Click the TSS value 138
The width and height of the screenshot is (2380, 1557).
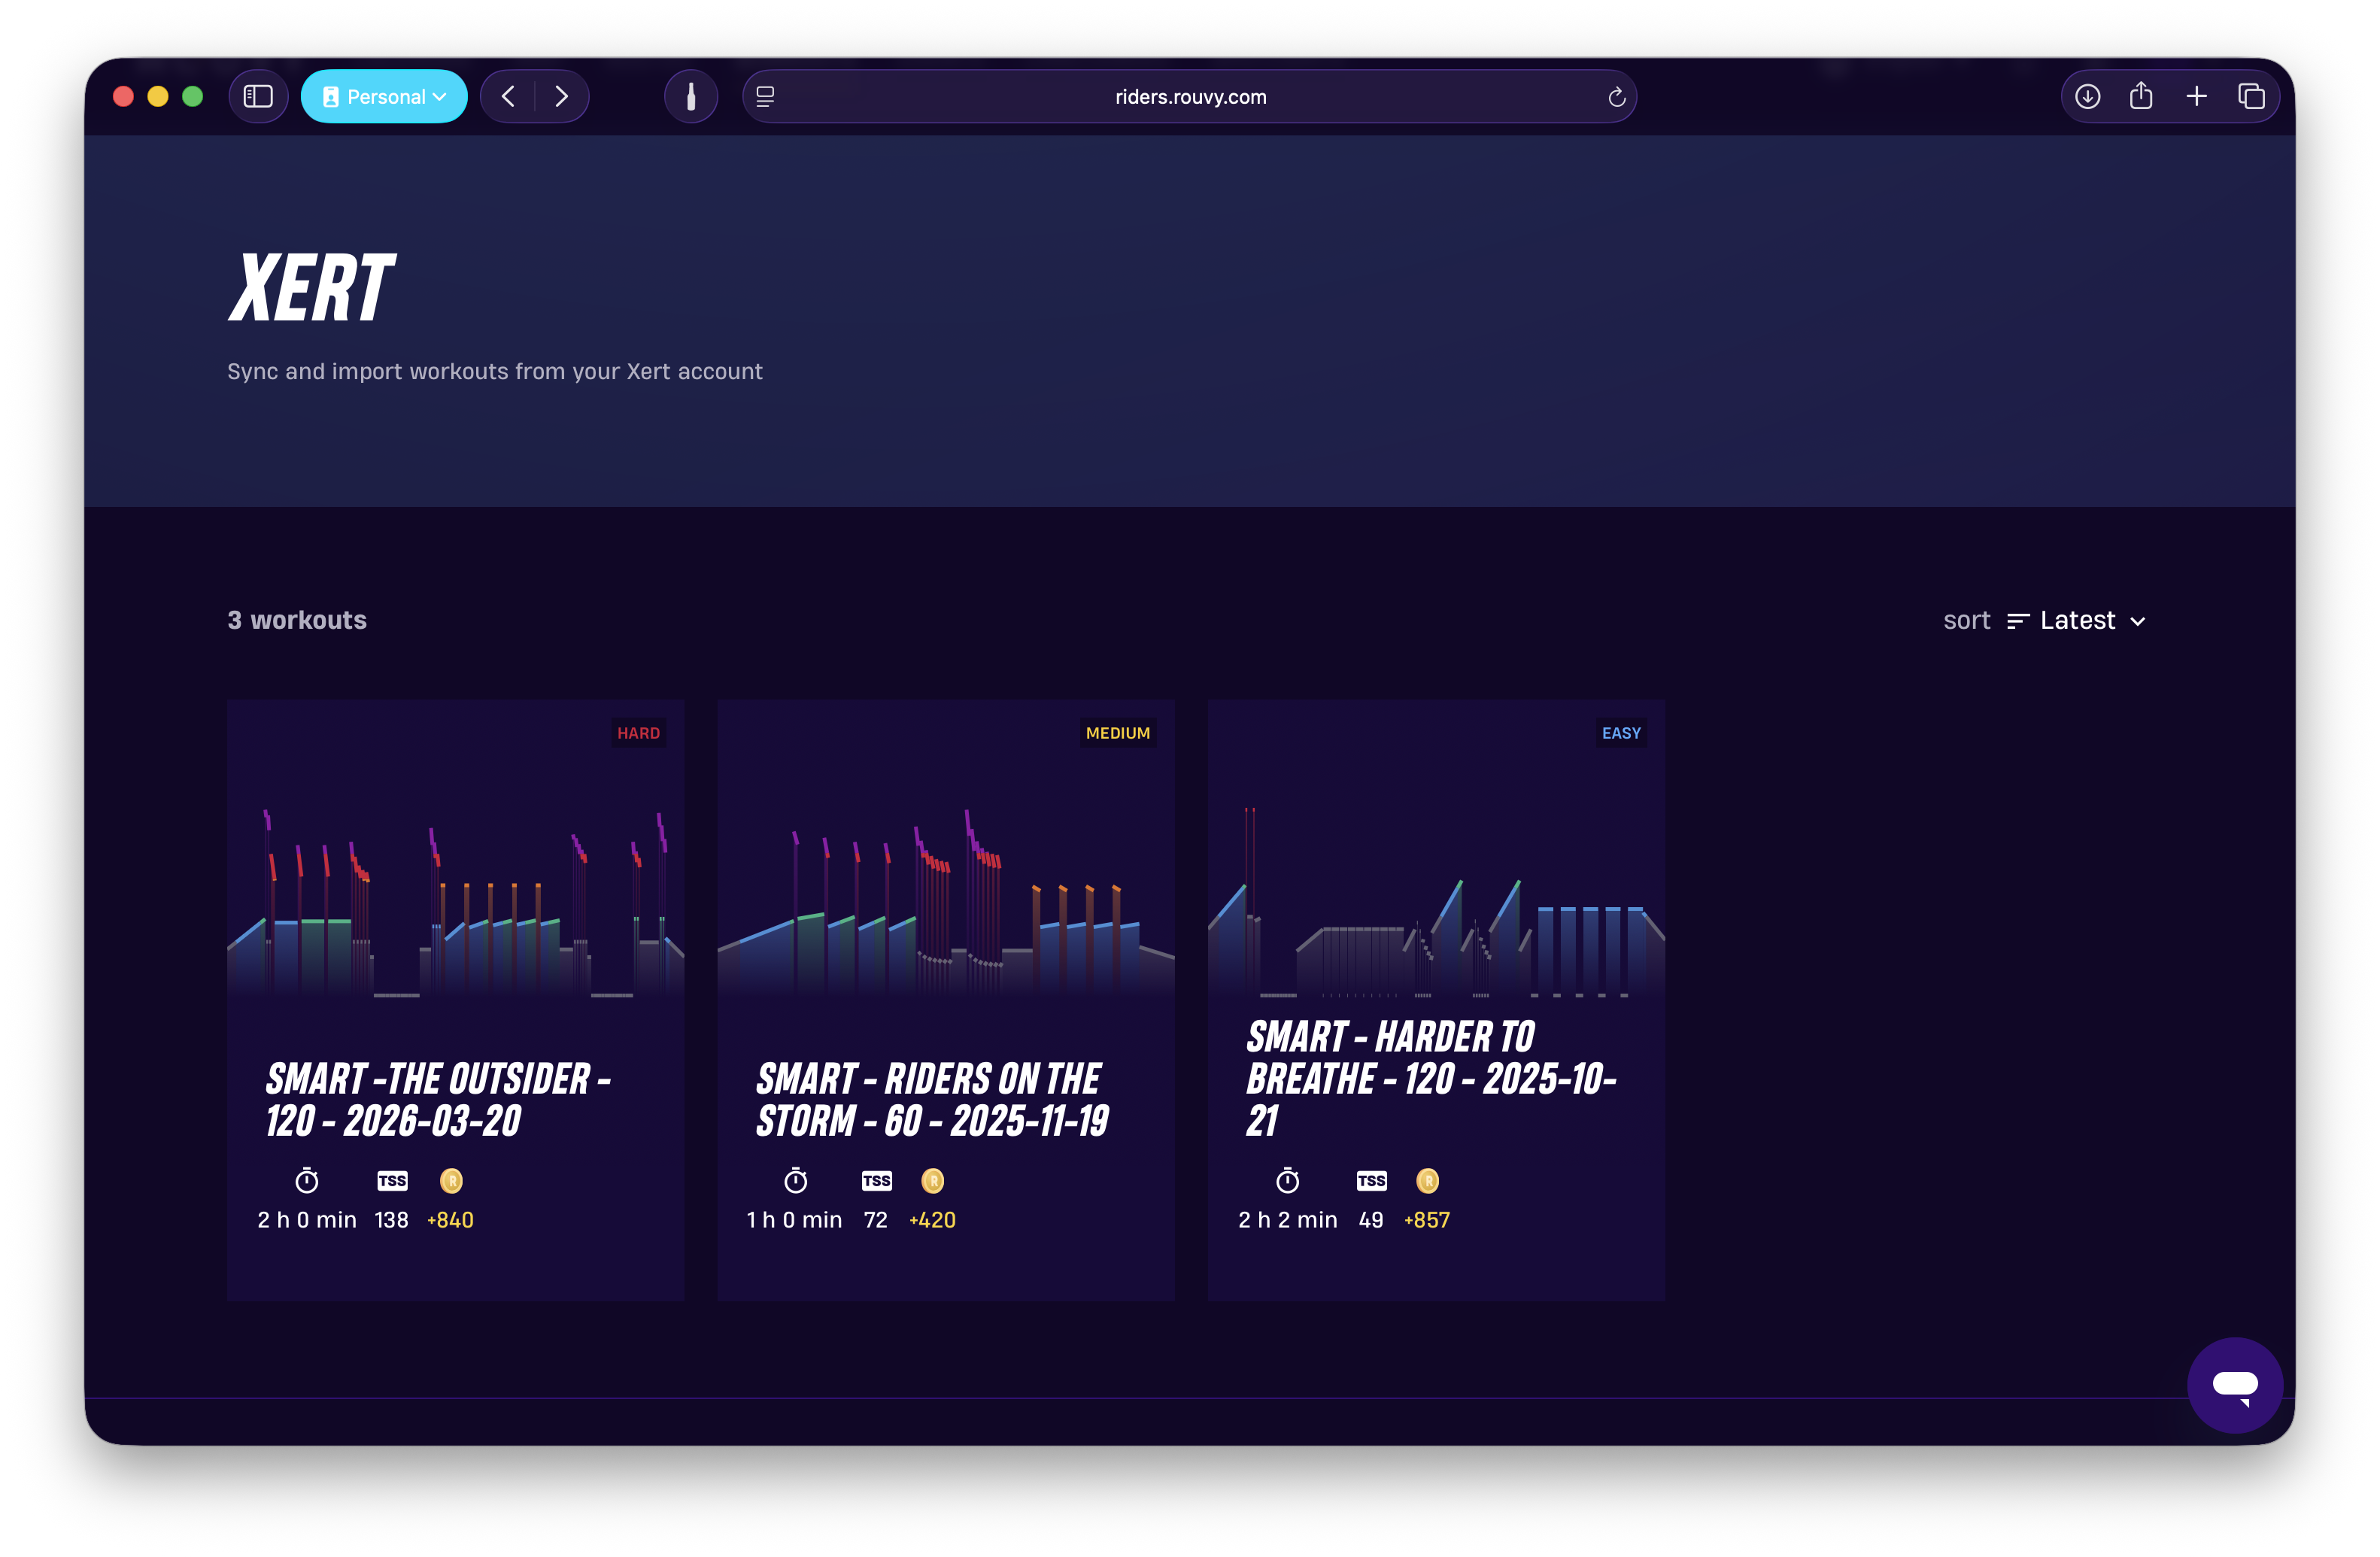(392, 1220)
